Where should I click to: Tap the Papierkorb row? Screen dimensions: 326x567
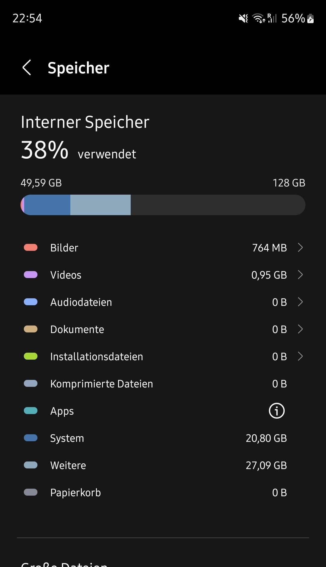tap(163, 493)
